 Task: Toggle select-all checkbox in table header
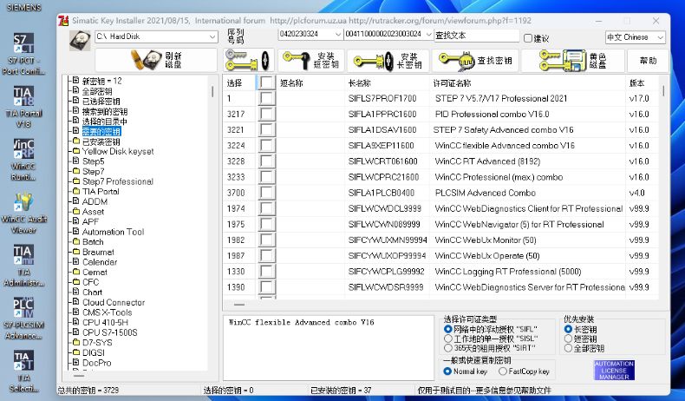pyautogui.click(x=266, y=82)
